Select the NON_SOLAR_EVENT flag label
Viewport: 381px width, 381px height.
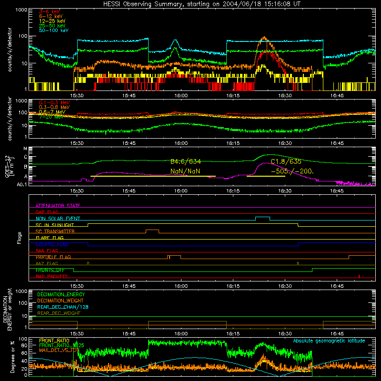click(x=58, y=219)
